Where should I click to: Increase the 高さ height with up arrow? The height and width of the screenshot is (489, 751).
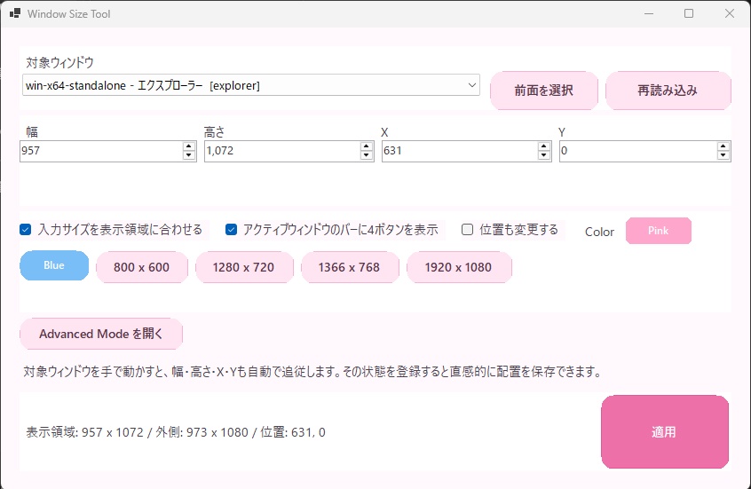coord(367,146)
